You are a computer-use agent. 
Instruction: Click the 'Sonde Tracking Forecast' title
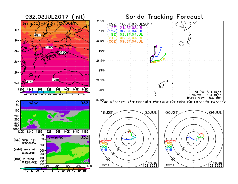coord(164,17)
